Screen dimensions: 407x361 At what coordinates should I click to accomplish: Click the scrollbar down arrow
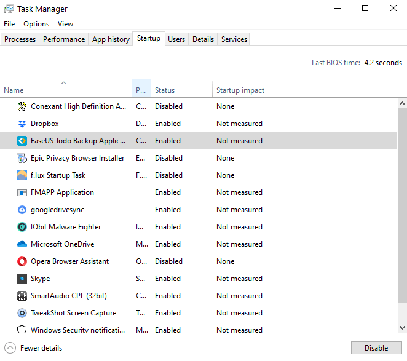402,328
